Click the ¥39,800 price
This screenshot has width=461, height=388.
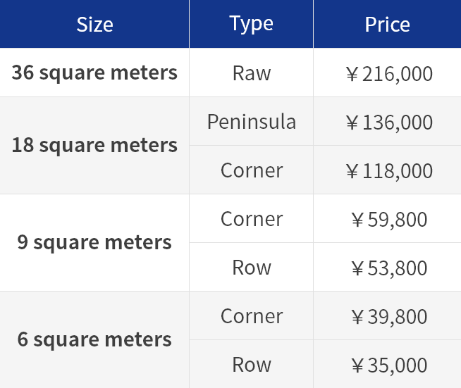pos(389,317)
